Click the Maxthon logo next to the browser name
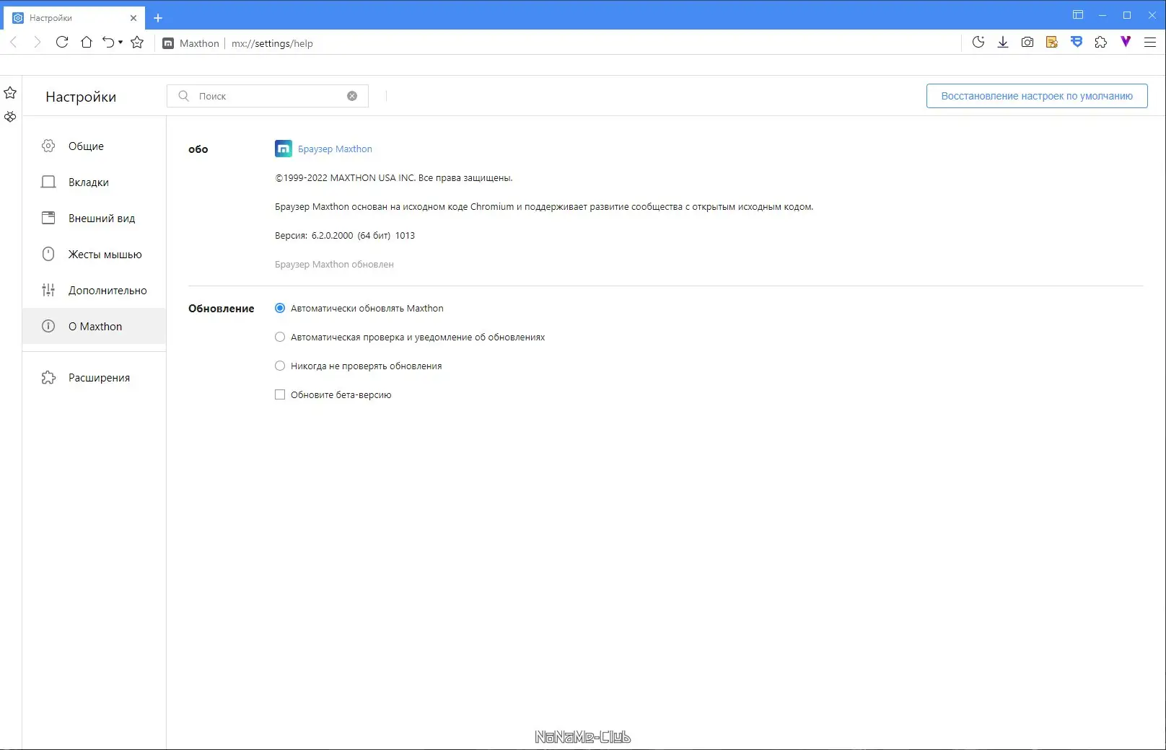This screenshot has width=1166, height=750. [x=284, y=149]
